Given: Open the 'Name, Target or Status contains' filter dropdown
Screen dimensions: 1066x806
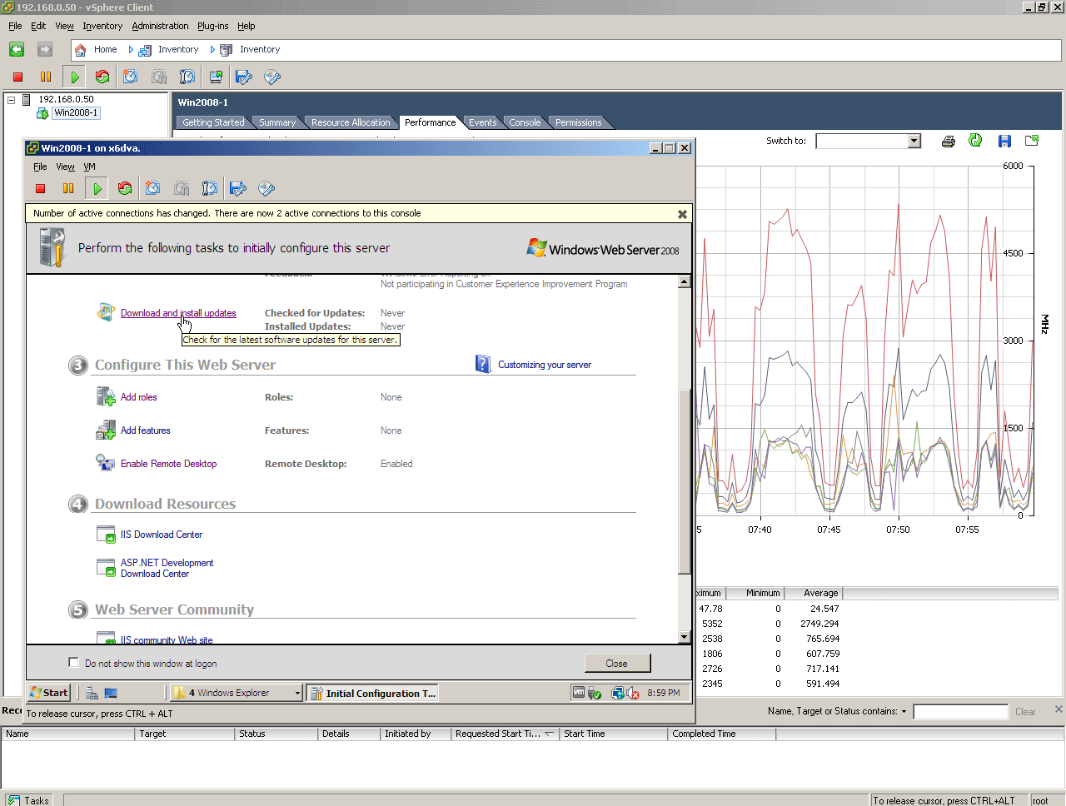Looking at the screenshot, I should tap(904, 712).
